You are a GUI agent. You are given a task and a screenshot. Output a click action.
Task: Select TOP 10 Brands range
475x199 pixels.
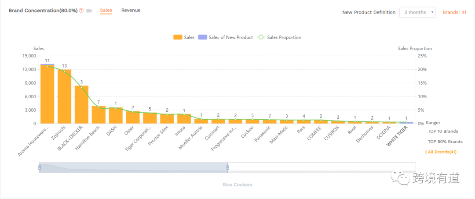click(x=442, y=131)
